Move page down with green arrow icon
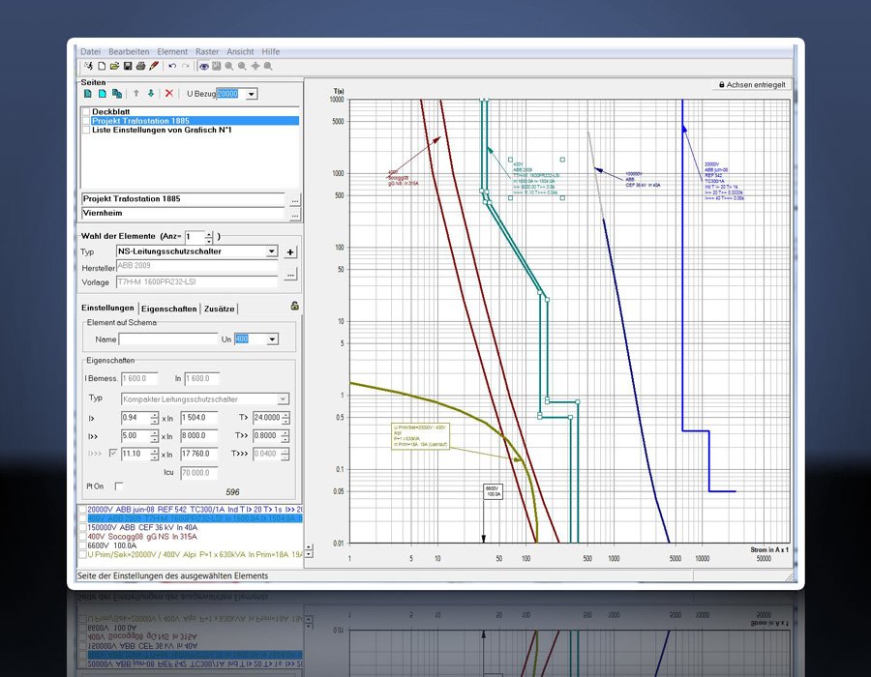 (x=150, y=94)
